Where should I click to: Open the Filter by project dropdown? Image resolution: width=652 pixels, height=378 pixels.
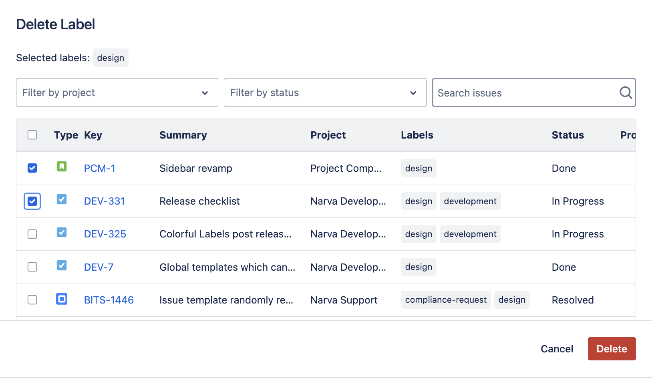(117, 92)
